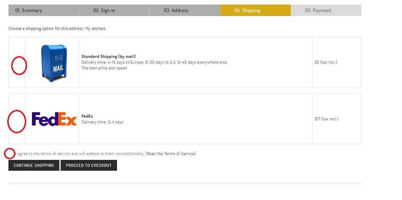
Task: Click 'The best price and speed' text
Action: (x=104, y=68)
